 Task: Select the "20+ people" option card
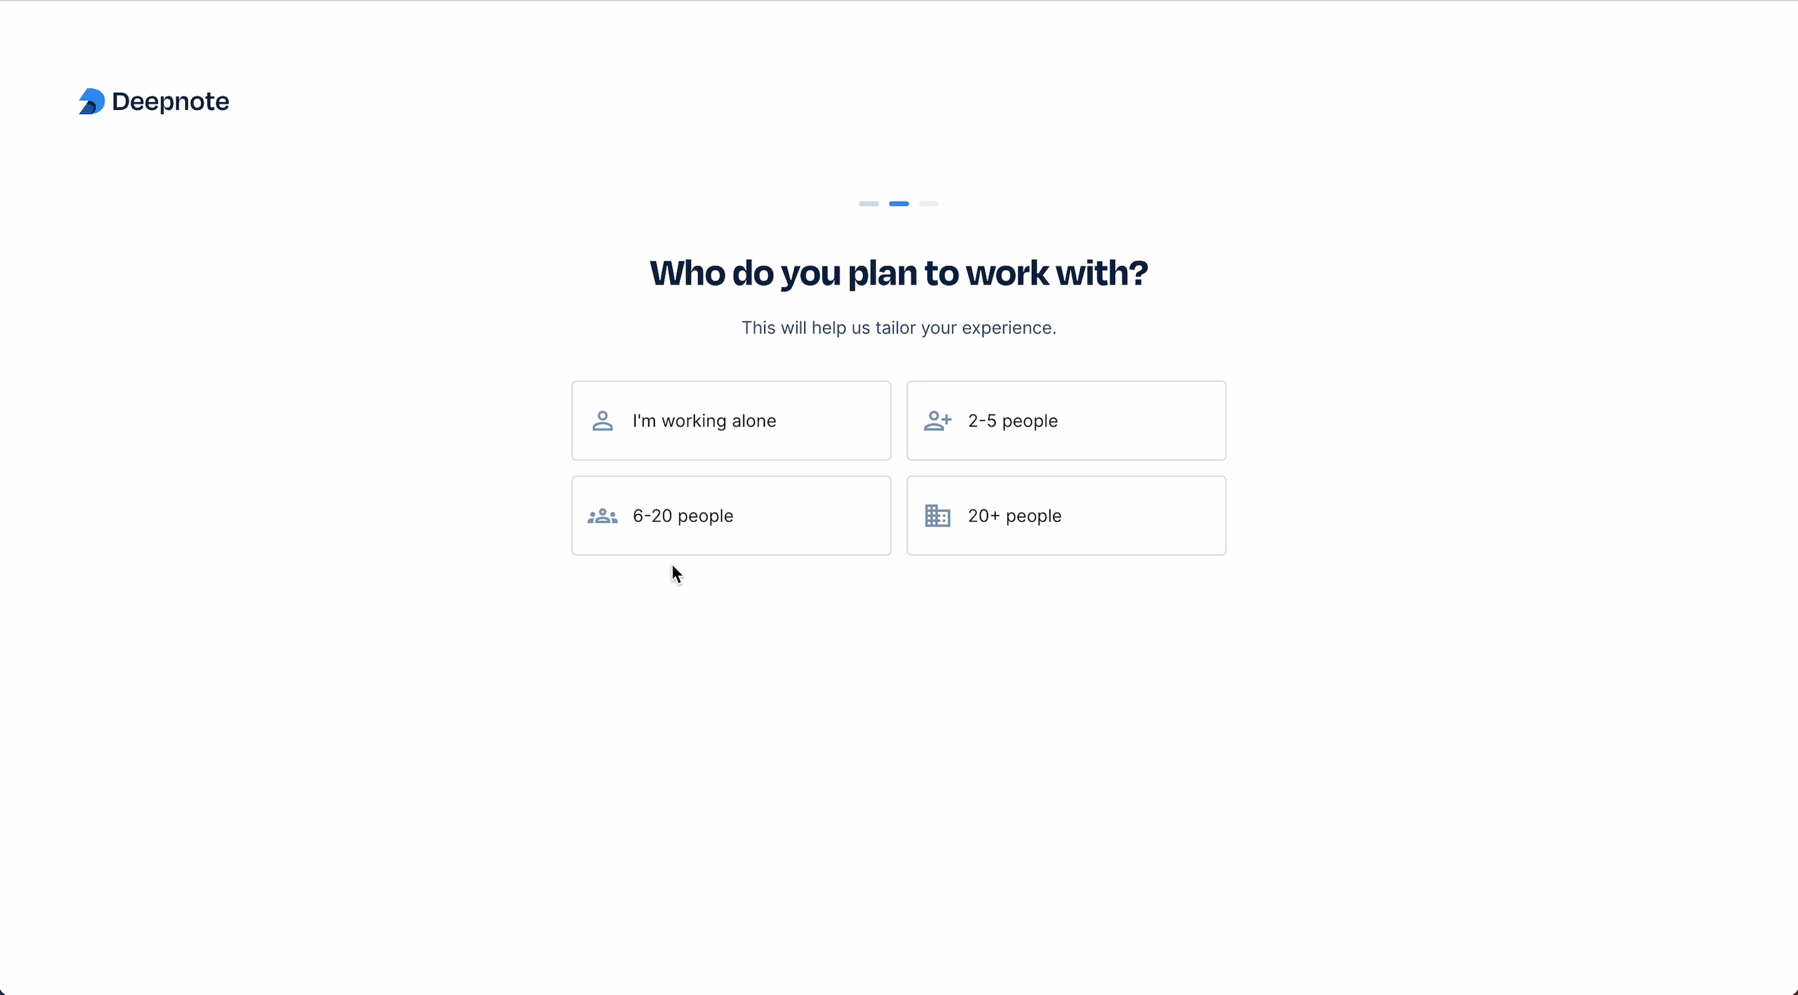pos(1066,515)
